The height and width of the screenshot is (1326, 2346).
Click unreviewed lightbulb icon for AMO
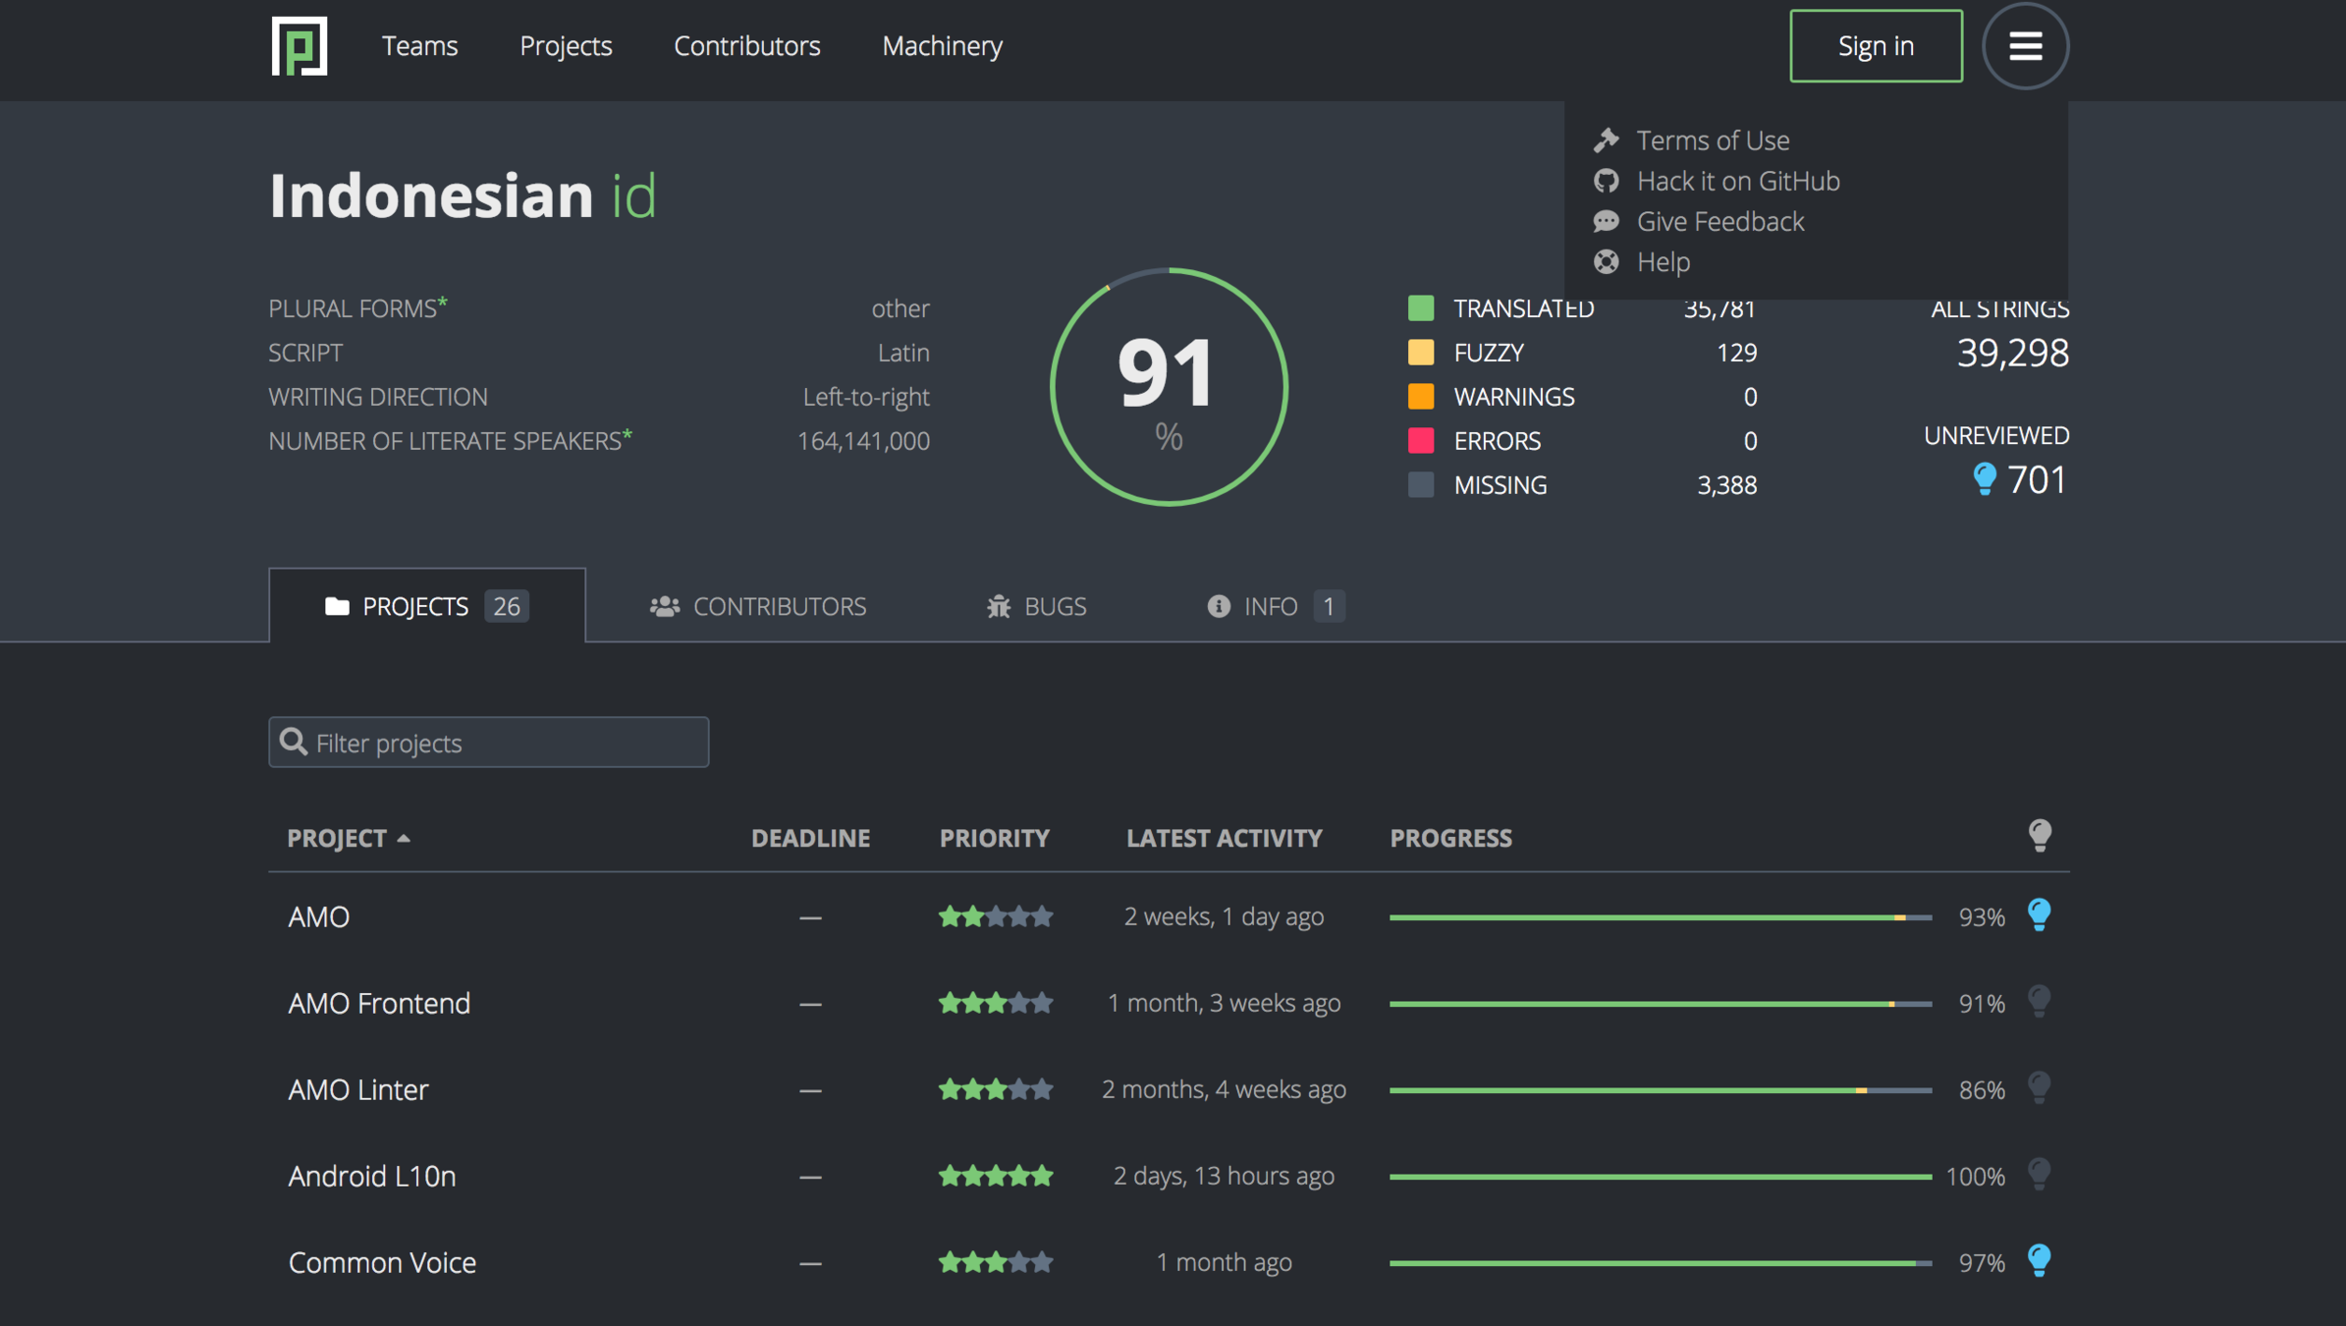[2039, 915]
